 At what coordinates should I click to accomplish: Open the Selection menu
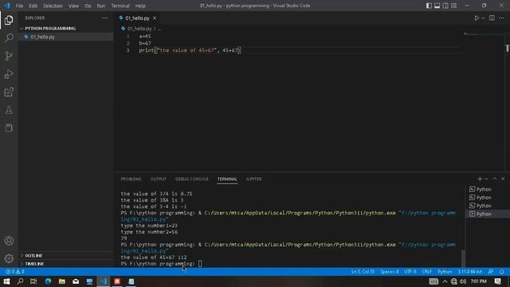coord(53,6)
